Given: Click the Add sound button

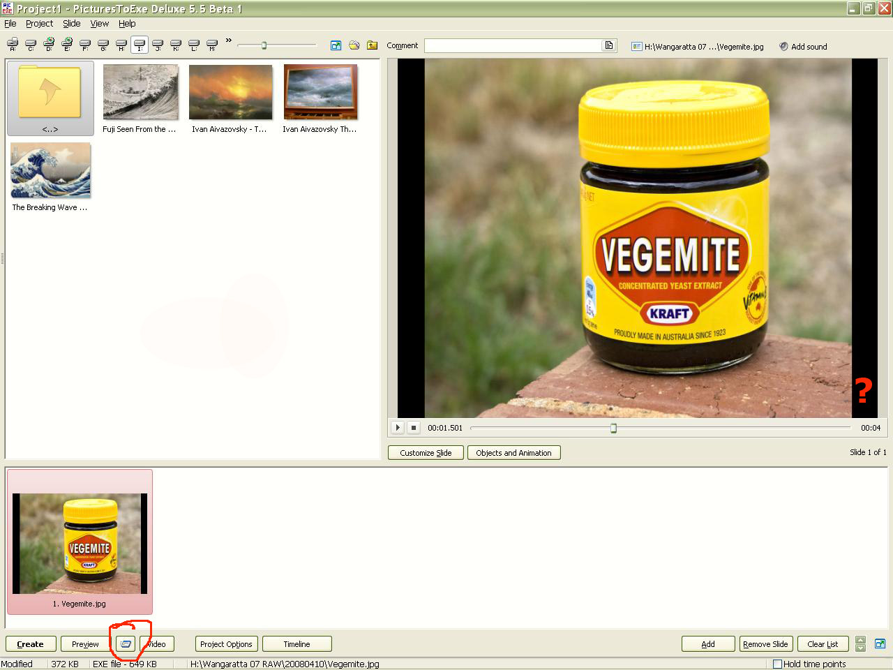Looking at the screenshot, I should (803, 47).
